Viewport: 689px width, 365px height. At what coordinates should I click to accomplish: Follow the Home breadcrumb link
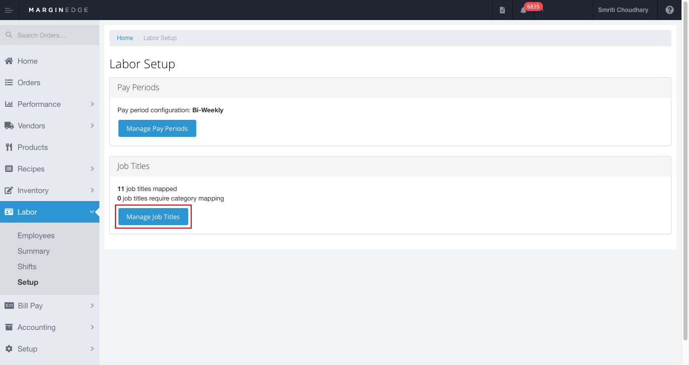pyautogui.click(x=125, y=38)
